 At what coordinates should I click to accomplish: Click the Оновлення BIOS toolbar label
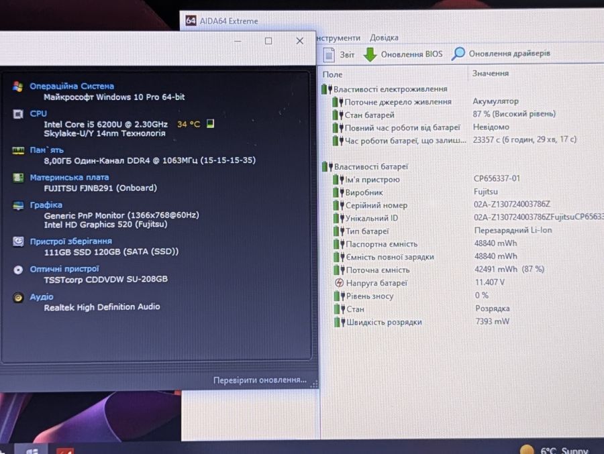coord(412,54)
